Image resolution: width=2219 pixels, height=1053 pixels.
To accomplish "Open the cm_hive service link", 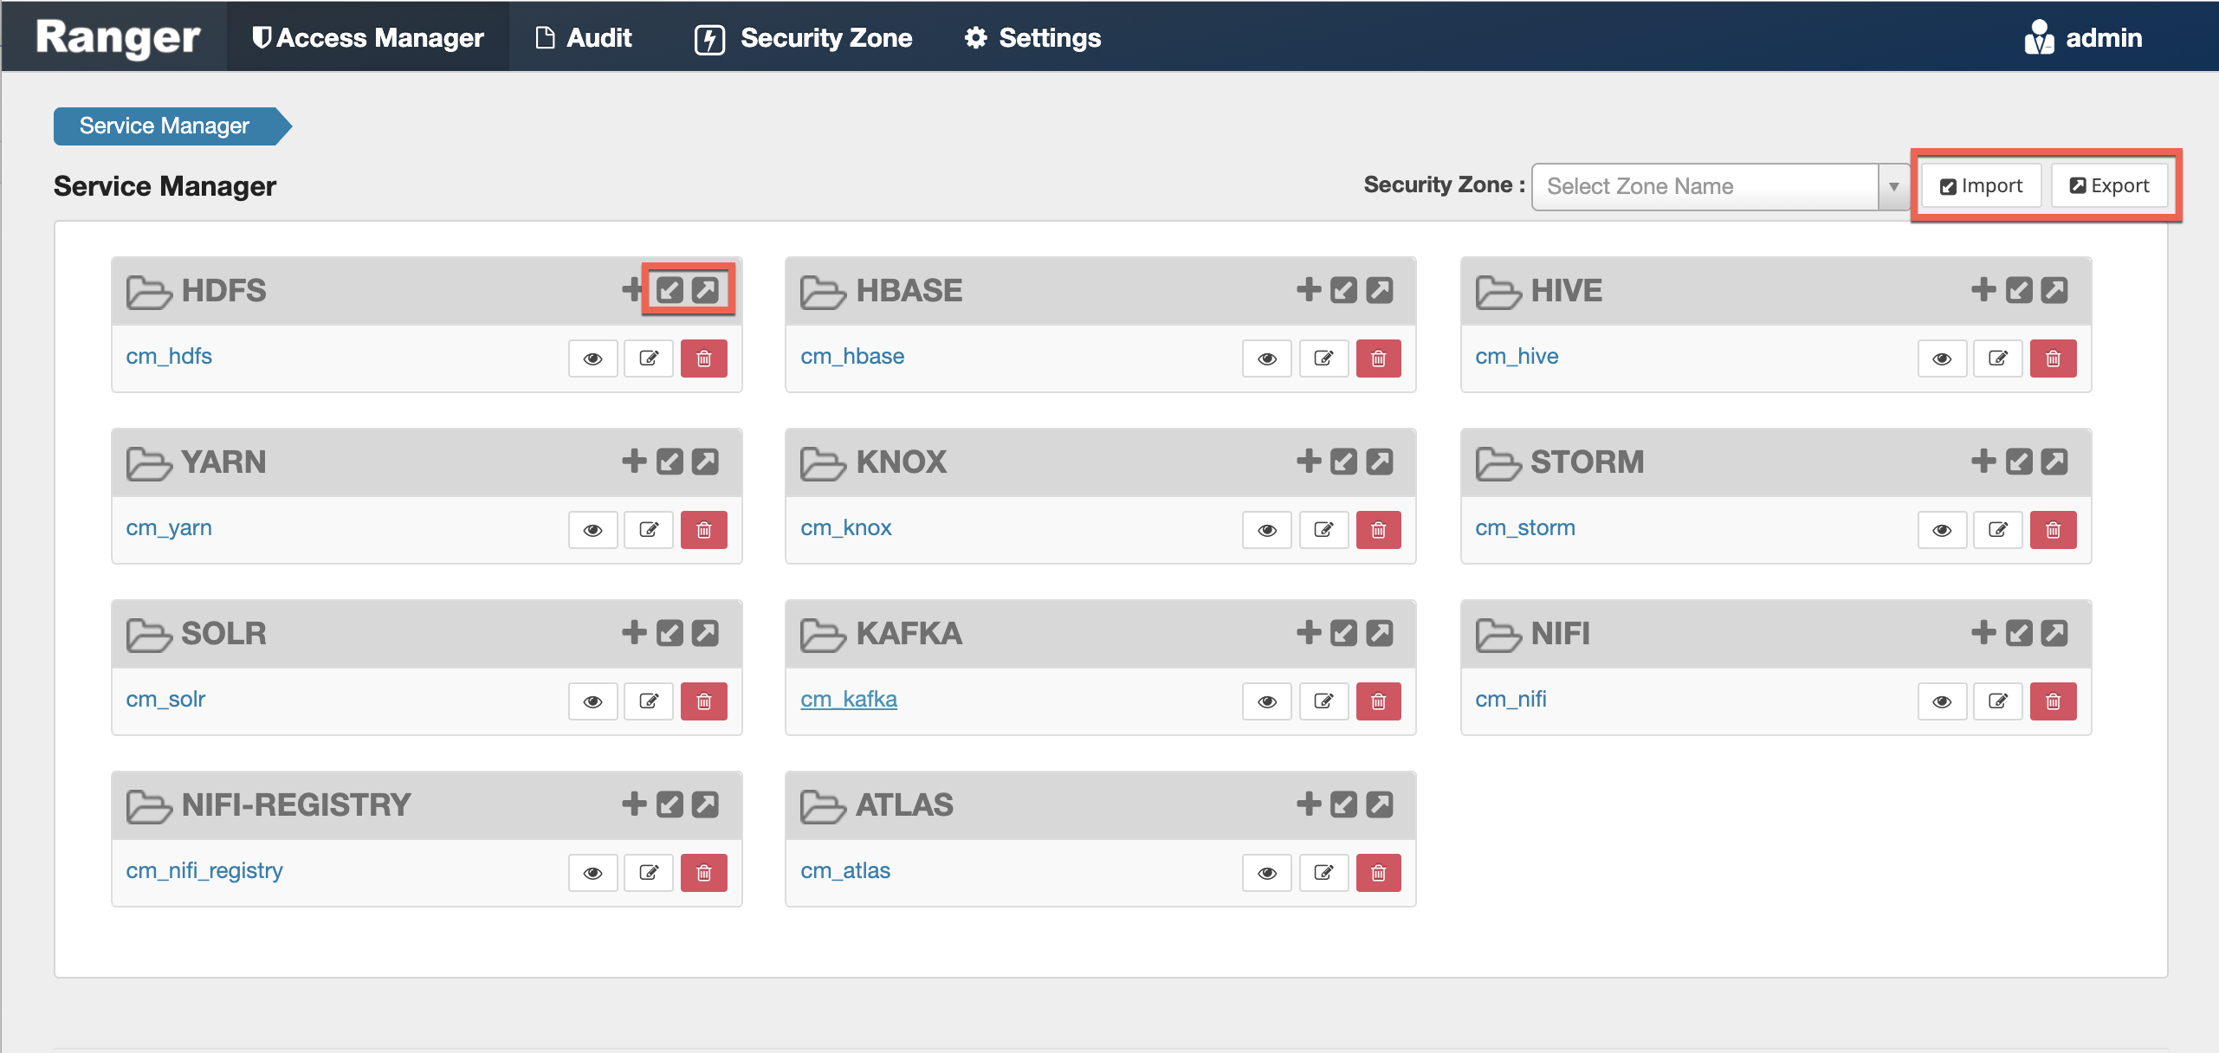I will tap(1517, 356).
